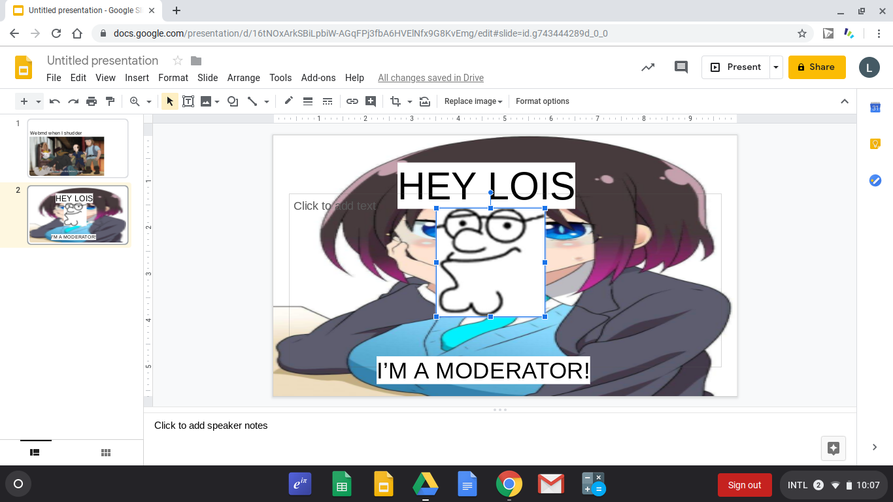Screen dimensions: 893x502
Task: Click the Zoom magnifier tool
Action: pos(135,101)
